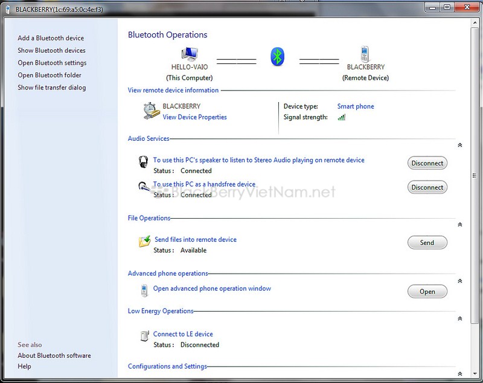Viewport: 483px width, 383px height.
Task: Click the Low Energy Operations heading
Action: coord(161,311)
